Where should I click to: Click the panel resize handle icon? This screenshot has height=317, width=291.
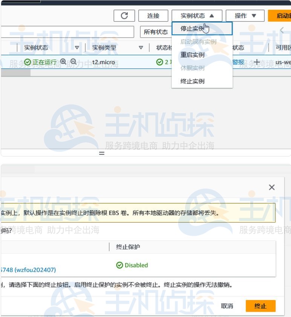pos(102,153)
